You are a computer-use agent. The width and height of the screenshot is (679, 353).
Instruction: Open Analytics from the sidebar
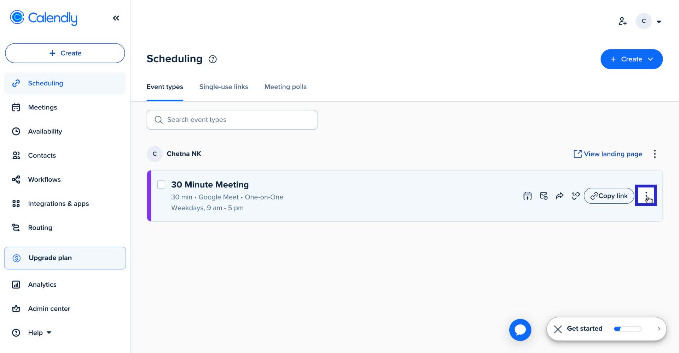42,285
